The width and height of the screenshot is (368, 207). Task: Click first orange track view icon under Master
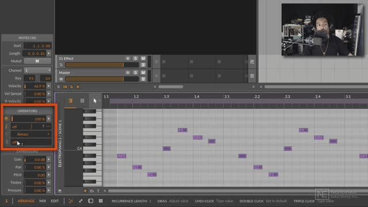coord(65,87)
